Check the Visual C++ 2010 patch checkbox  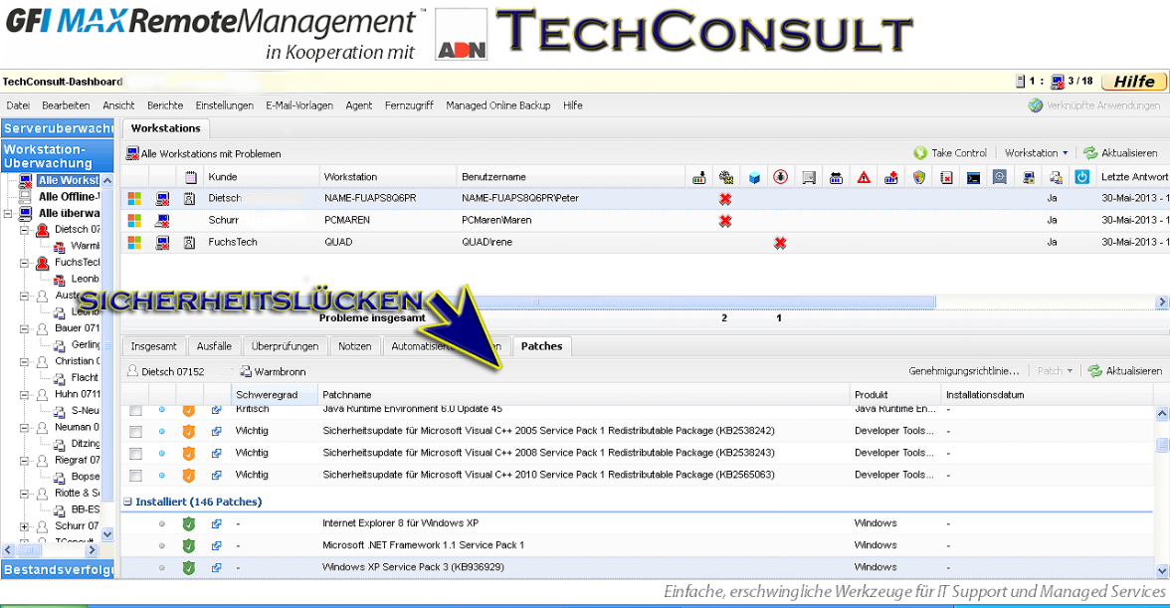135,476
